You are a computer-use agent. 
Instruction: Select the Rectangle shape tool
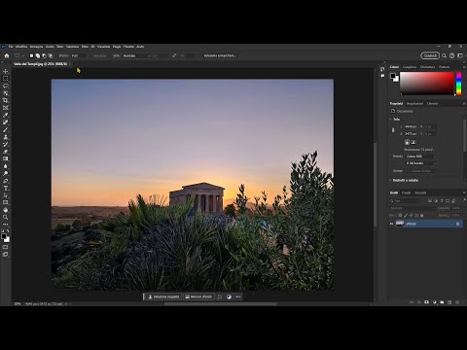click(6, 202)
